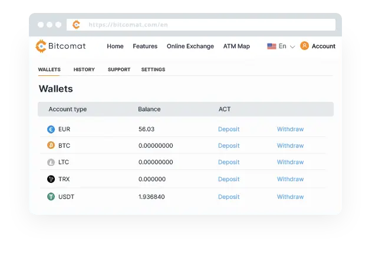Click Deposit for the EUR wallet
Image resolution: width=372 pixels, height=263 pixels.
[x=229, y=129]
